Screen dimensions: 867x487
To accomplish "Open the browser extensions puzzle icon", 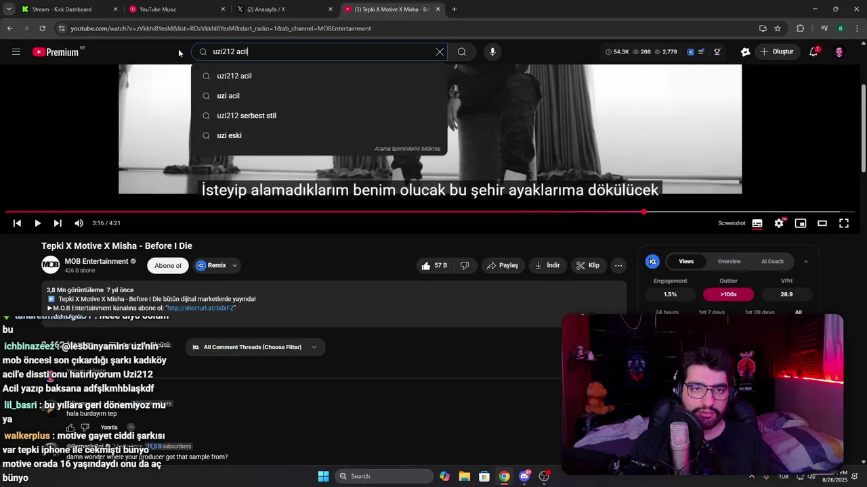I will tap(800, 28).
